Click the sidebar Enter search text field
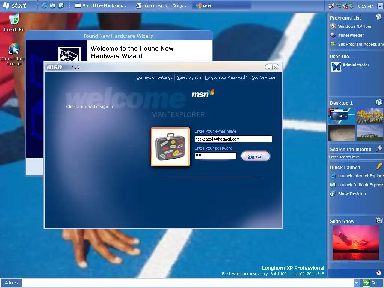 356,157
